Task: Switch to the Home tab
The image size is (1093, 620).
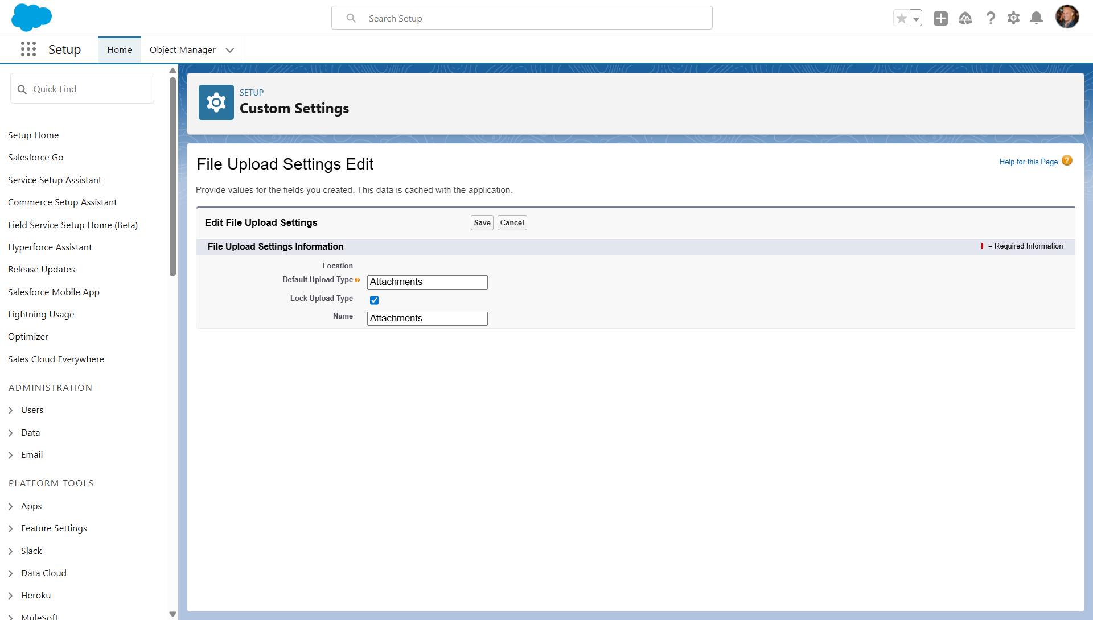Action: click(120, 50)
